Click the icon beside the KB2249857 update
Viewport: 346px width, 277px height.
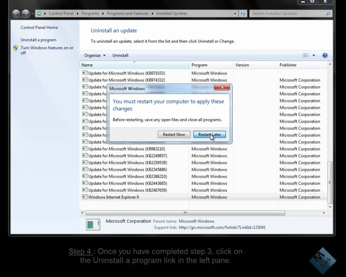click(85, 155)
